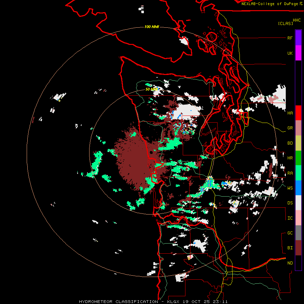Click the HHC product code text

297,20
